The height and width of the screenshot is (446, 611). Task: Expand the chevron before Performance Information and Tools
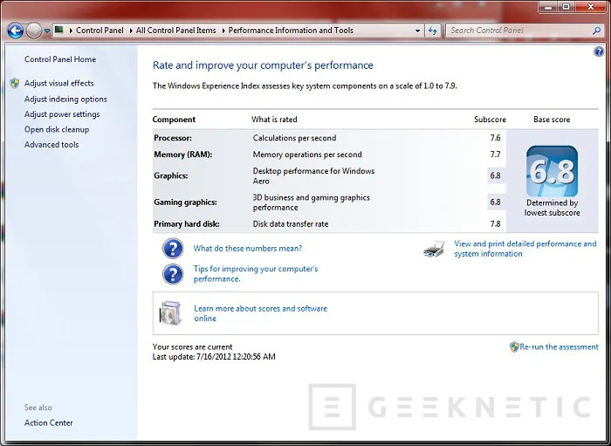tap(223, 31)
